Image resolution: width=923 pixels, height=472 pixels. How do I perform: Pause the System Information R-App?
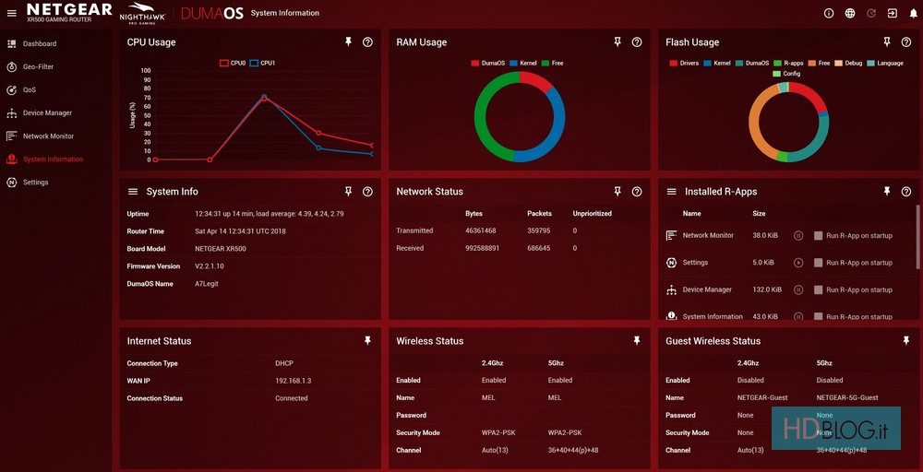tap(798, 317)
